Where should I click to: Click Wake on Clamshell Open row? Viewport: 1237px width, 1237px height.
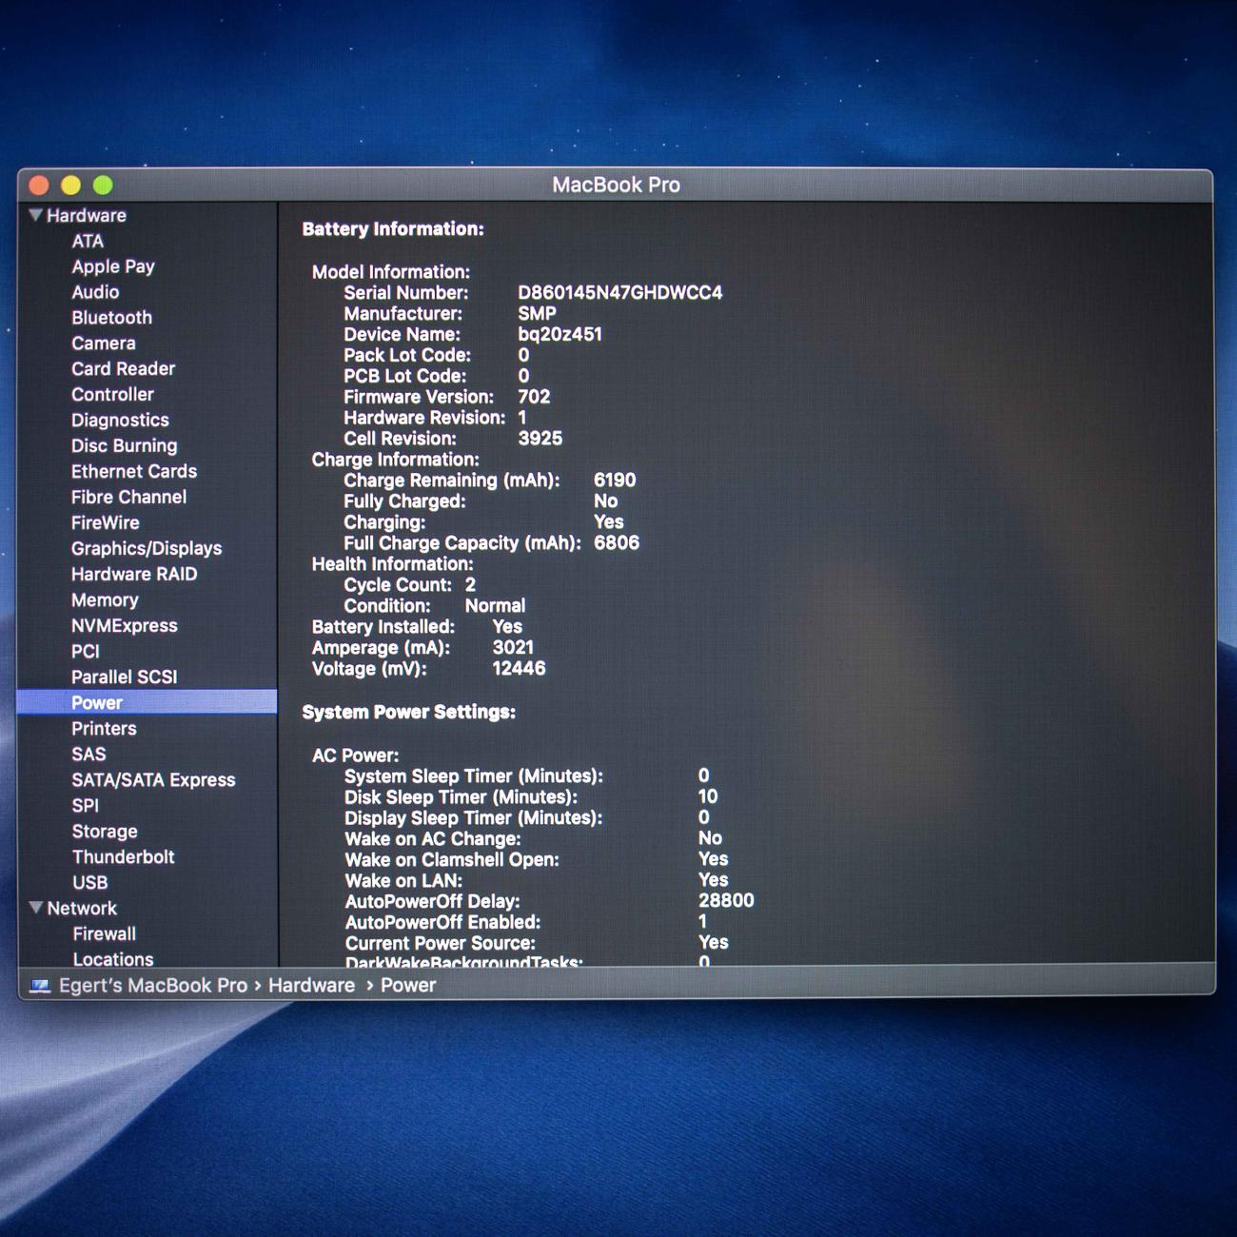[x=537, y=859]
